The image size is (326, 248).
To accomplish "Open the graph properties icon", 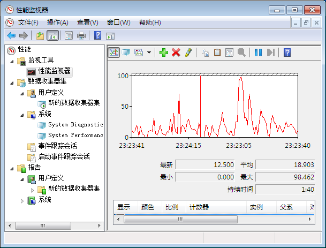I will [229, 52].
